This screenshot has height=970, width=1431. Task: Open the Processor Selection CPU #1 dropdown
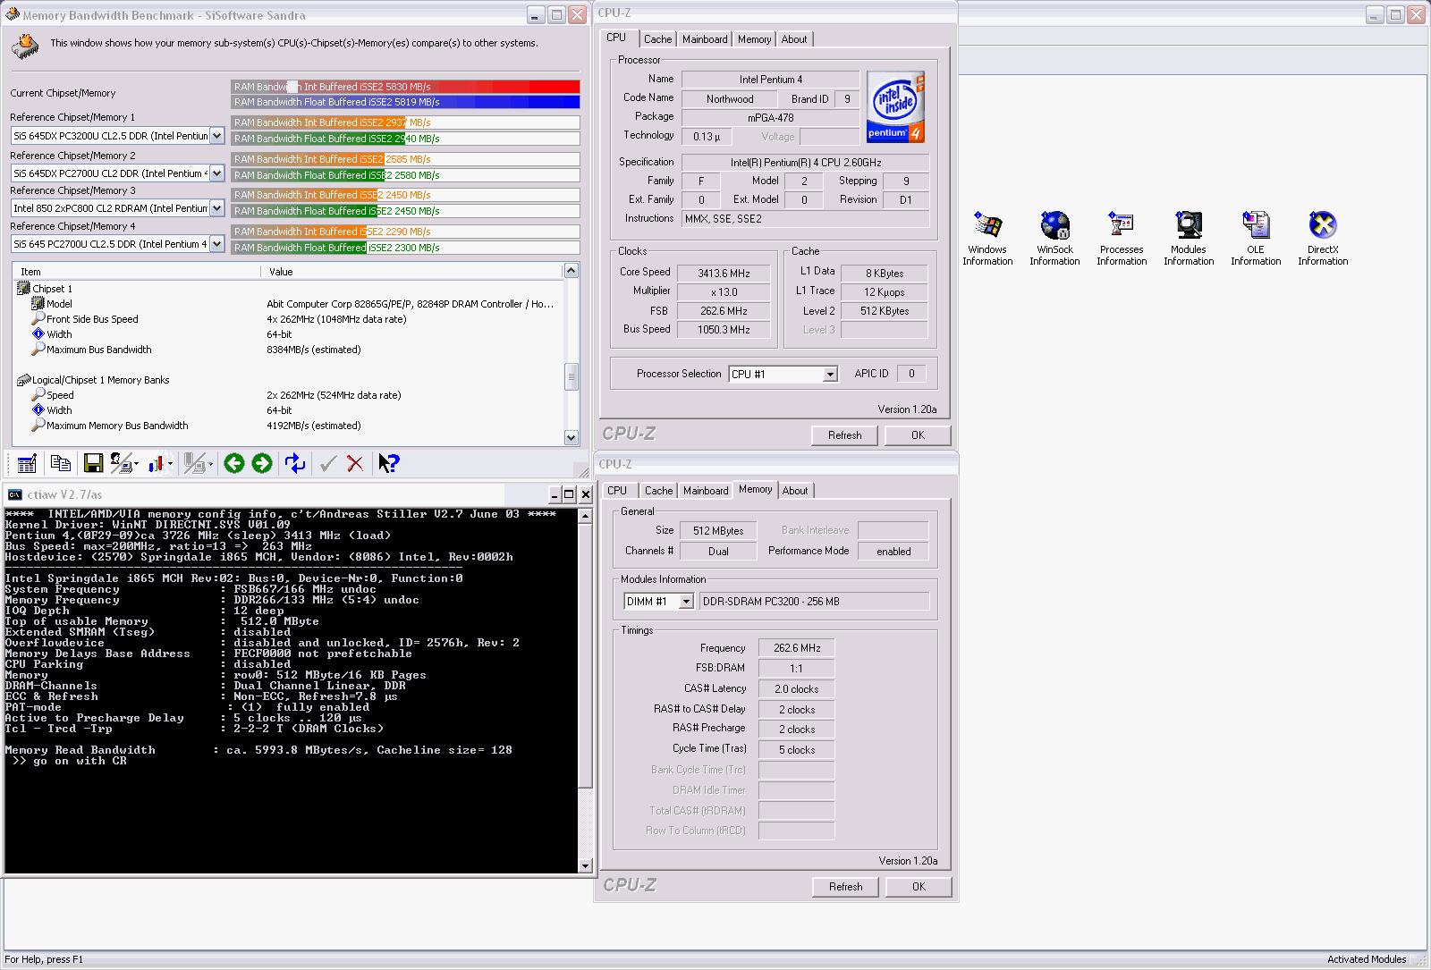tap(830, 375)
